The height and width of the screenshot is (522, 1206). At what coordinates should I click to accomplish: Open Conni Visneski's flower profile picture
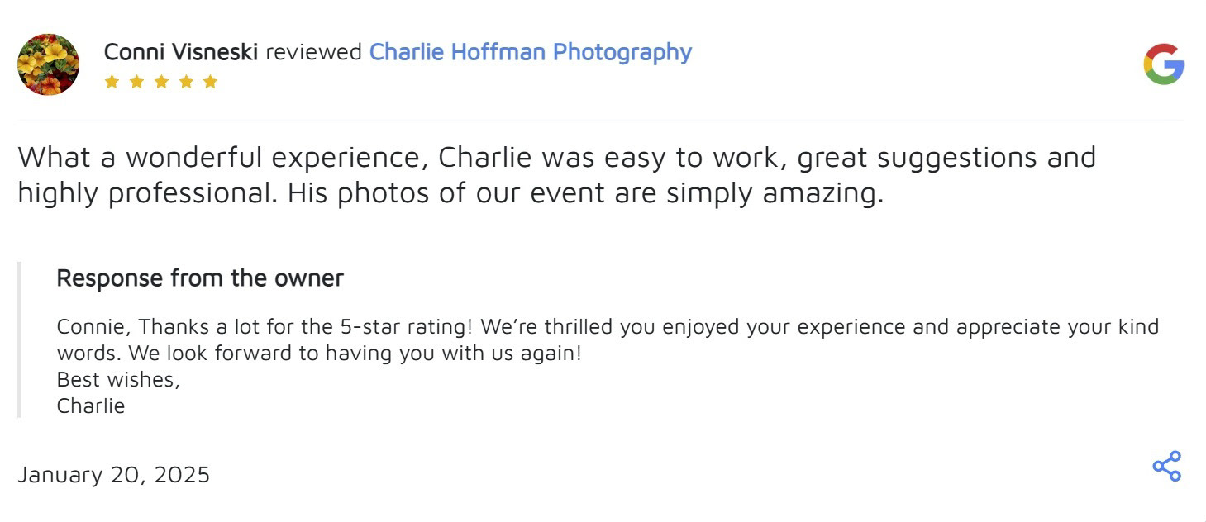coord(48,64)
